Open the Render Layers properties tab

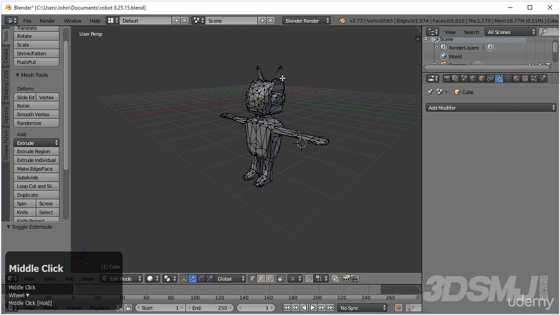[x=455, y=78]
